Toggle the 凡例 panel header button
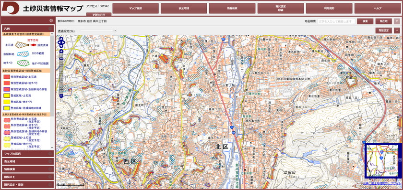 (51, 29)
